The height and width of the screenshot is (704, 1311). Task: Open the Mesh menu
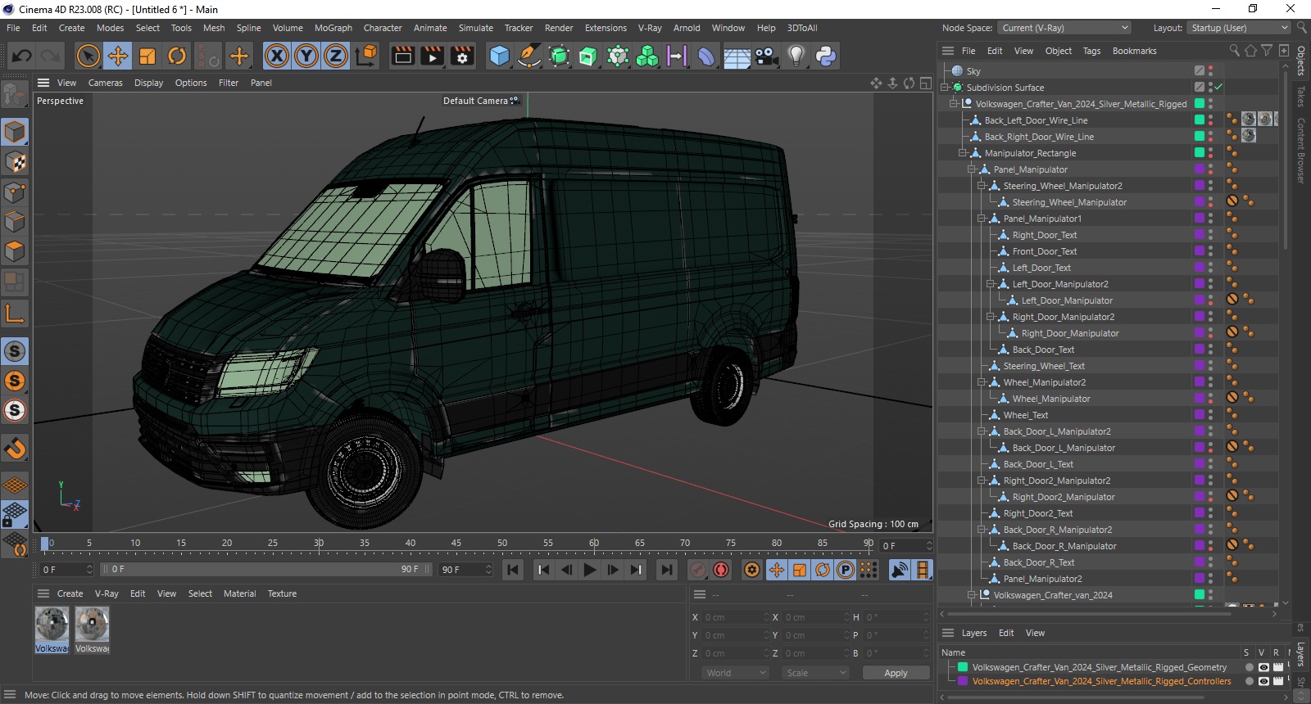(214, 28)
